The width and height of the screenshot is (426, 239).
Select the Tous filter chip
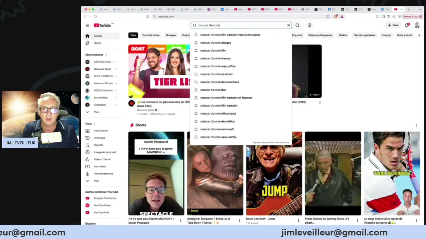coord(133,35)
